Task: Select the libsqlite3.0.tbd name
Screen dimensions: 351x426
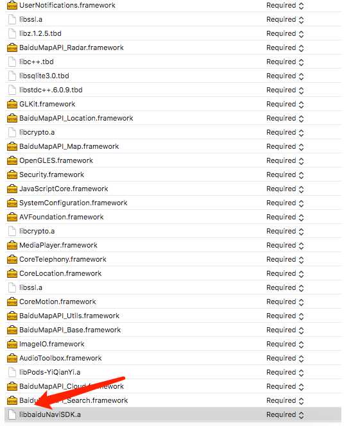Action: coord(44,76)
